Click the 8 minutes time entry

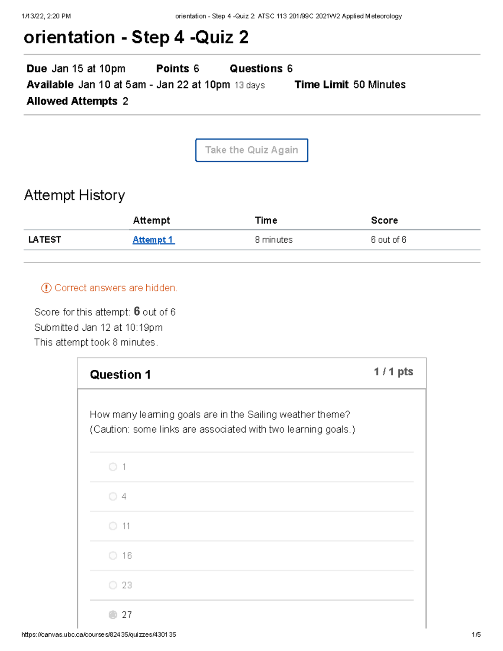(x=273, y=239)
